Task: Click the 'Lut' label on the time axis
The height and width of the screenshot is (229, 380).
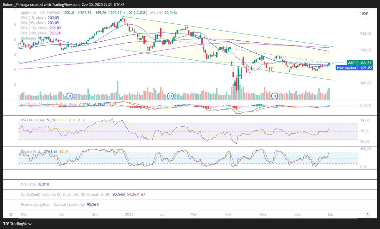Action: (162, 214)
